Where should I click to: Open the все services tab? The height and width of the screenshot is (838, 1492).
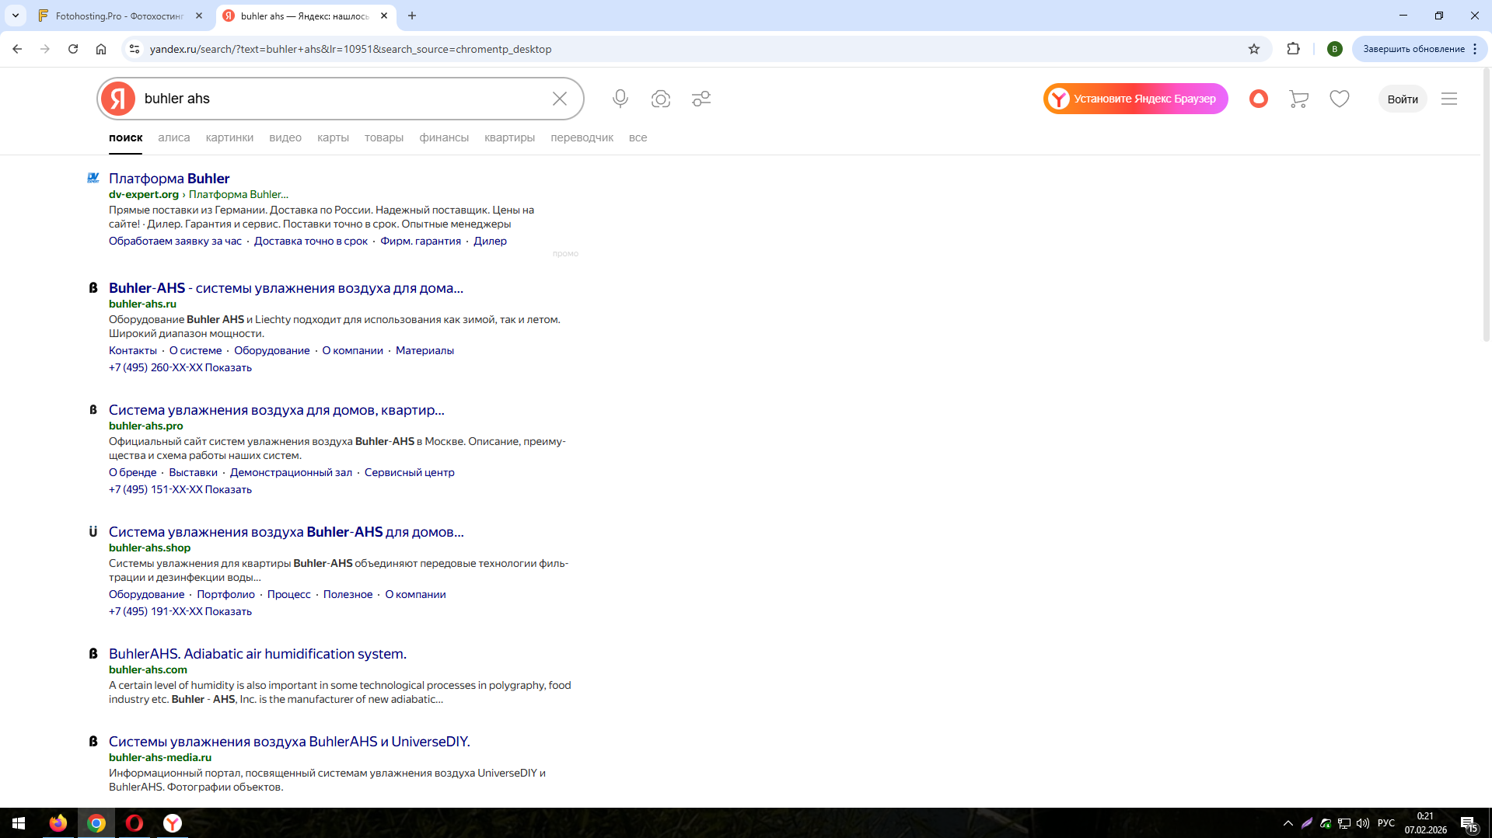[x=638, y=137]
